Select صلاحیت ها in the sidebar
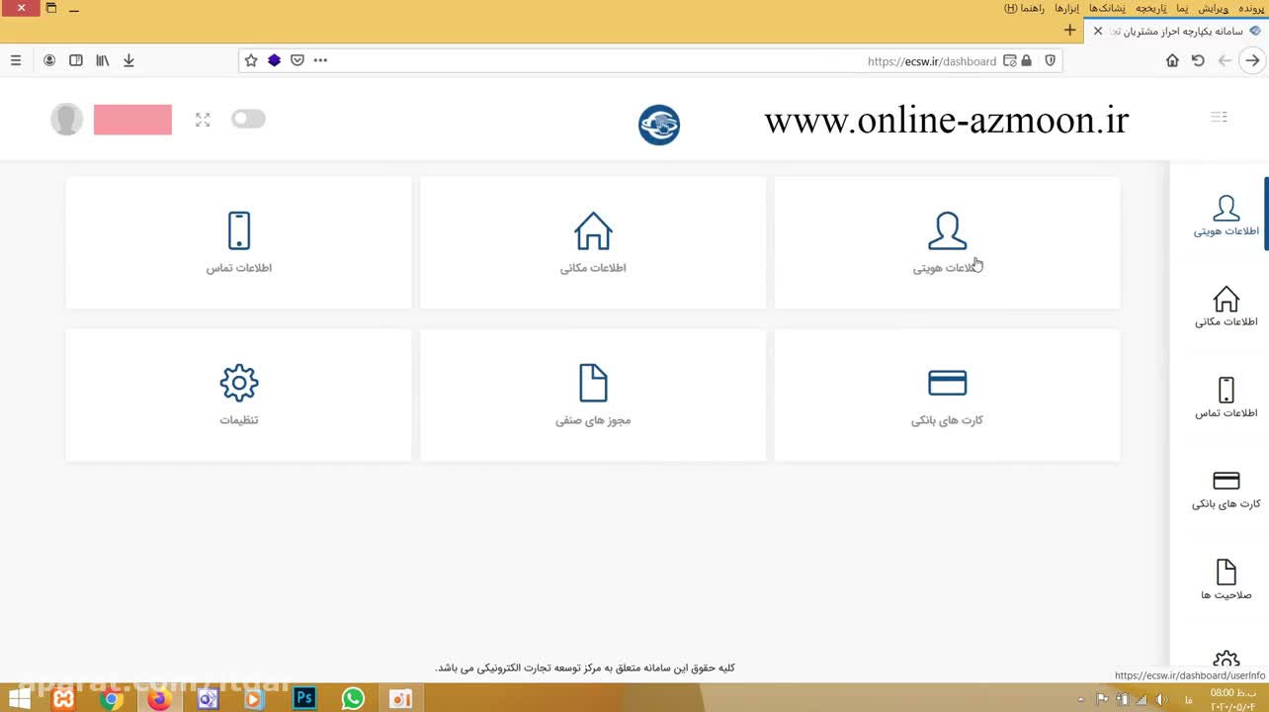 click(x=1226, y=579)
